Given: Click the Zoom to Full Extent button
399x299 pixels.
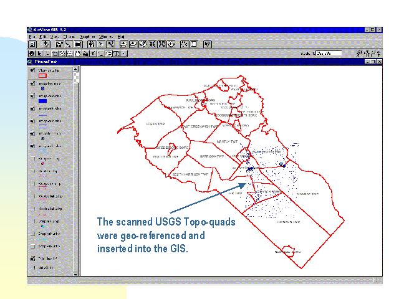Looking at the screenshot, I should 123,45.
